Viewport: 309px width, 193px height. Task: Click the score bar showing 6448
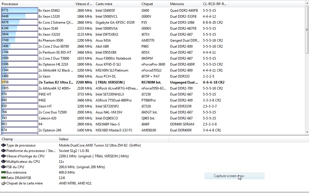coord(19,16)
